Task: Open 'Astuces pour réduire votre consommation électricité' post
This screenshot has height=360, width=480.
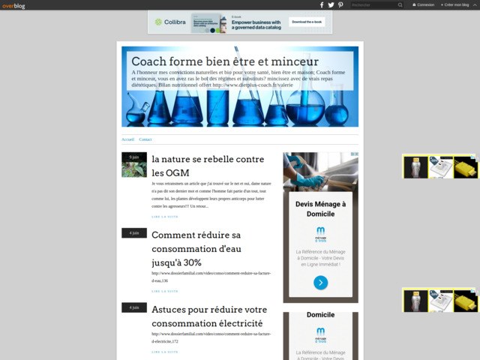Action: point(209,316)
